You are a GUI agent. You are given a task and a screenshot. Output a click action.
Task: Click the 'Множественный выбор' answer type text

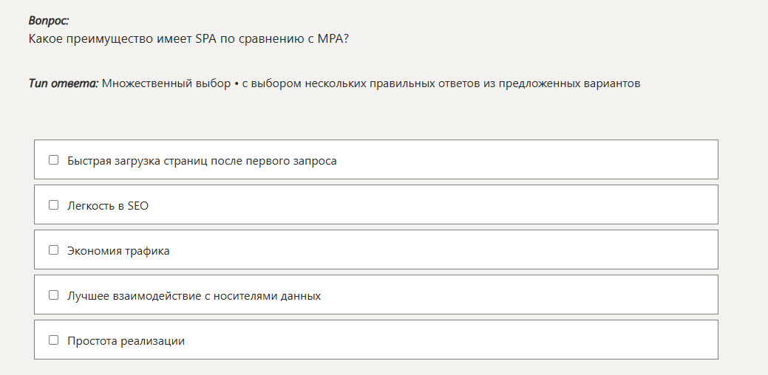166,83
